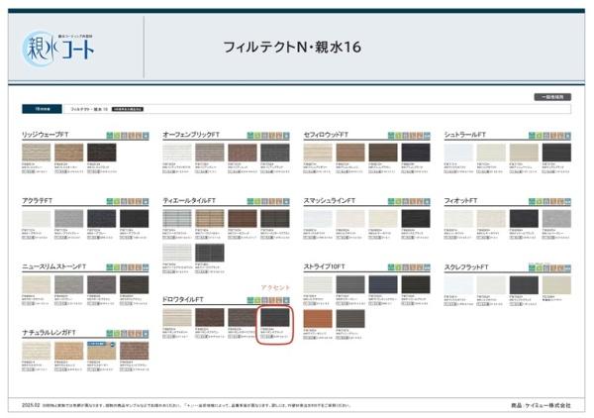
Task: Select the ナチュラルレンガFT swatch with blue badge
Action: 102,351
